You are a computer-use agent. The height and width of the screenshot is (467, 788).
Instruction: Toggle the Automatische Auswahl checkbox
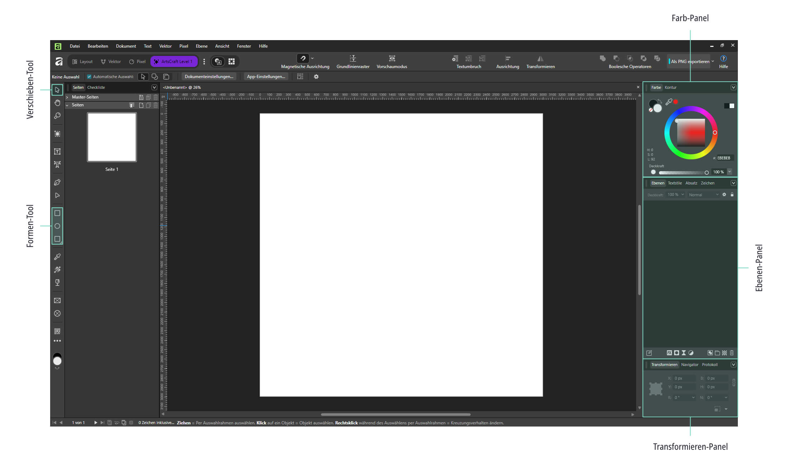[x=89, y=77]
